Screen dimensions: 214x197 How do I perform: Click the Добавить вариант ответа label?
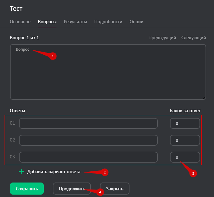click(x=54, y=172)
